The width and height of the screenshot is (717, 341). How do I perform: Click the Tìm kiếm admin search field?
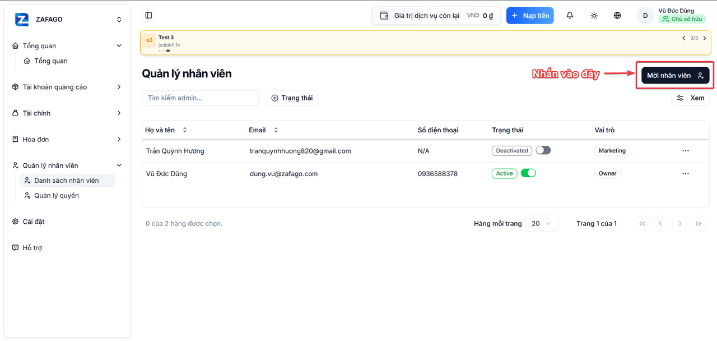point(201,98)
